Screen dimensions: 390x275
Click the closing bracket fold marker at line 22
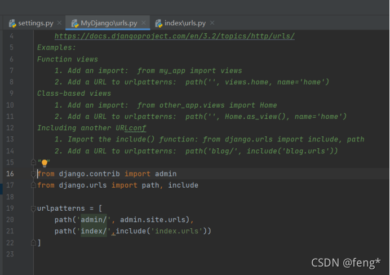pyautogui.click(x=34, y=243)
